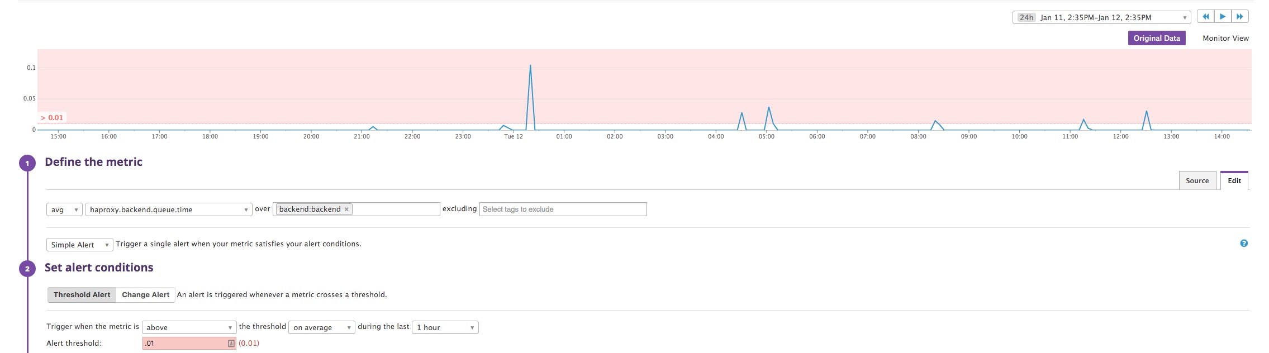Open the avg aggregation dropdown
1269x353 pixels.
64,210
